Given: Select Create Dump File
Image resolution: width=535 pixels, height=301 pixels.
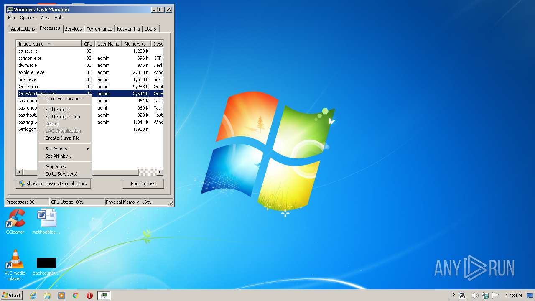Looking at the screenshot, I should coord(65,138).
